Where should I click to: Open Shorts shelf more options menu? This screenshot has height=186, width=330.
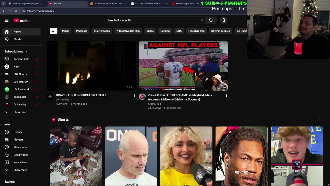(x=319, y=120)
